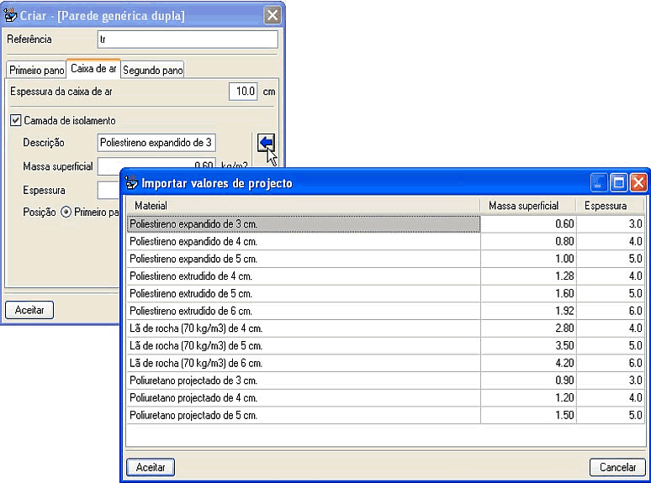Close the Criar Parede genérica dupla dialog
The image size is (651, 483).
(273, 16)
